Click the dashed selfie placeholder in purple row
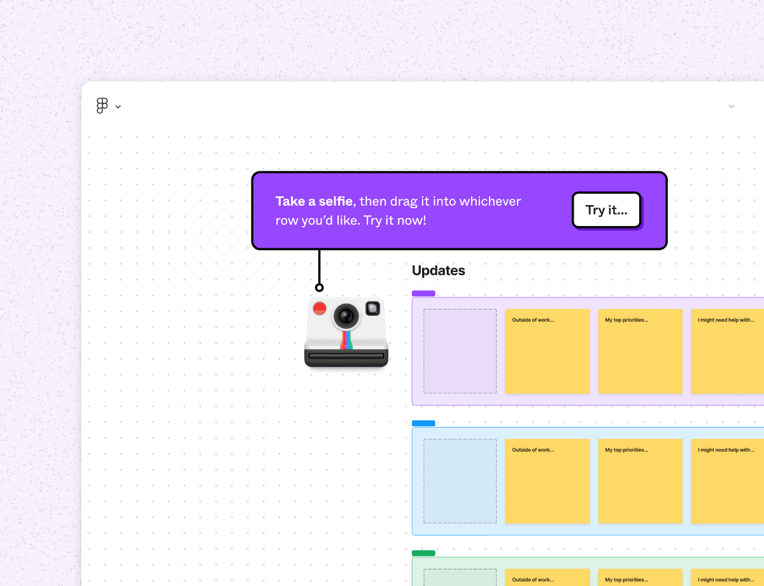This screenshot has width=764, height=586. (460, 351)
